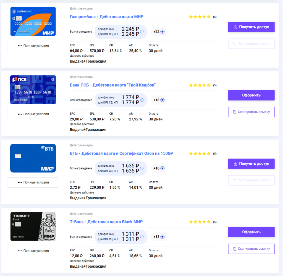Click info icon beside Gazprombank 2 245 ₽ reward
This screenshot has height=276, width=283.
[142, 32]
